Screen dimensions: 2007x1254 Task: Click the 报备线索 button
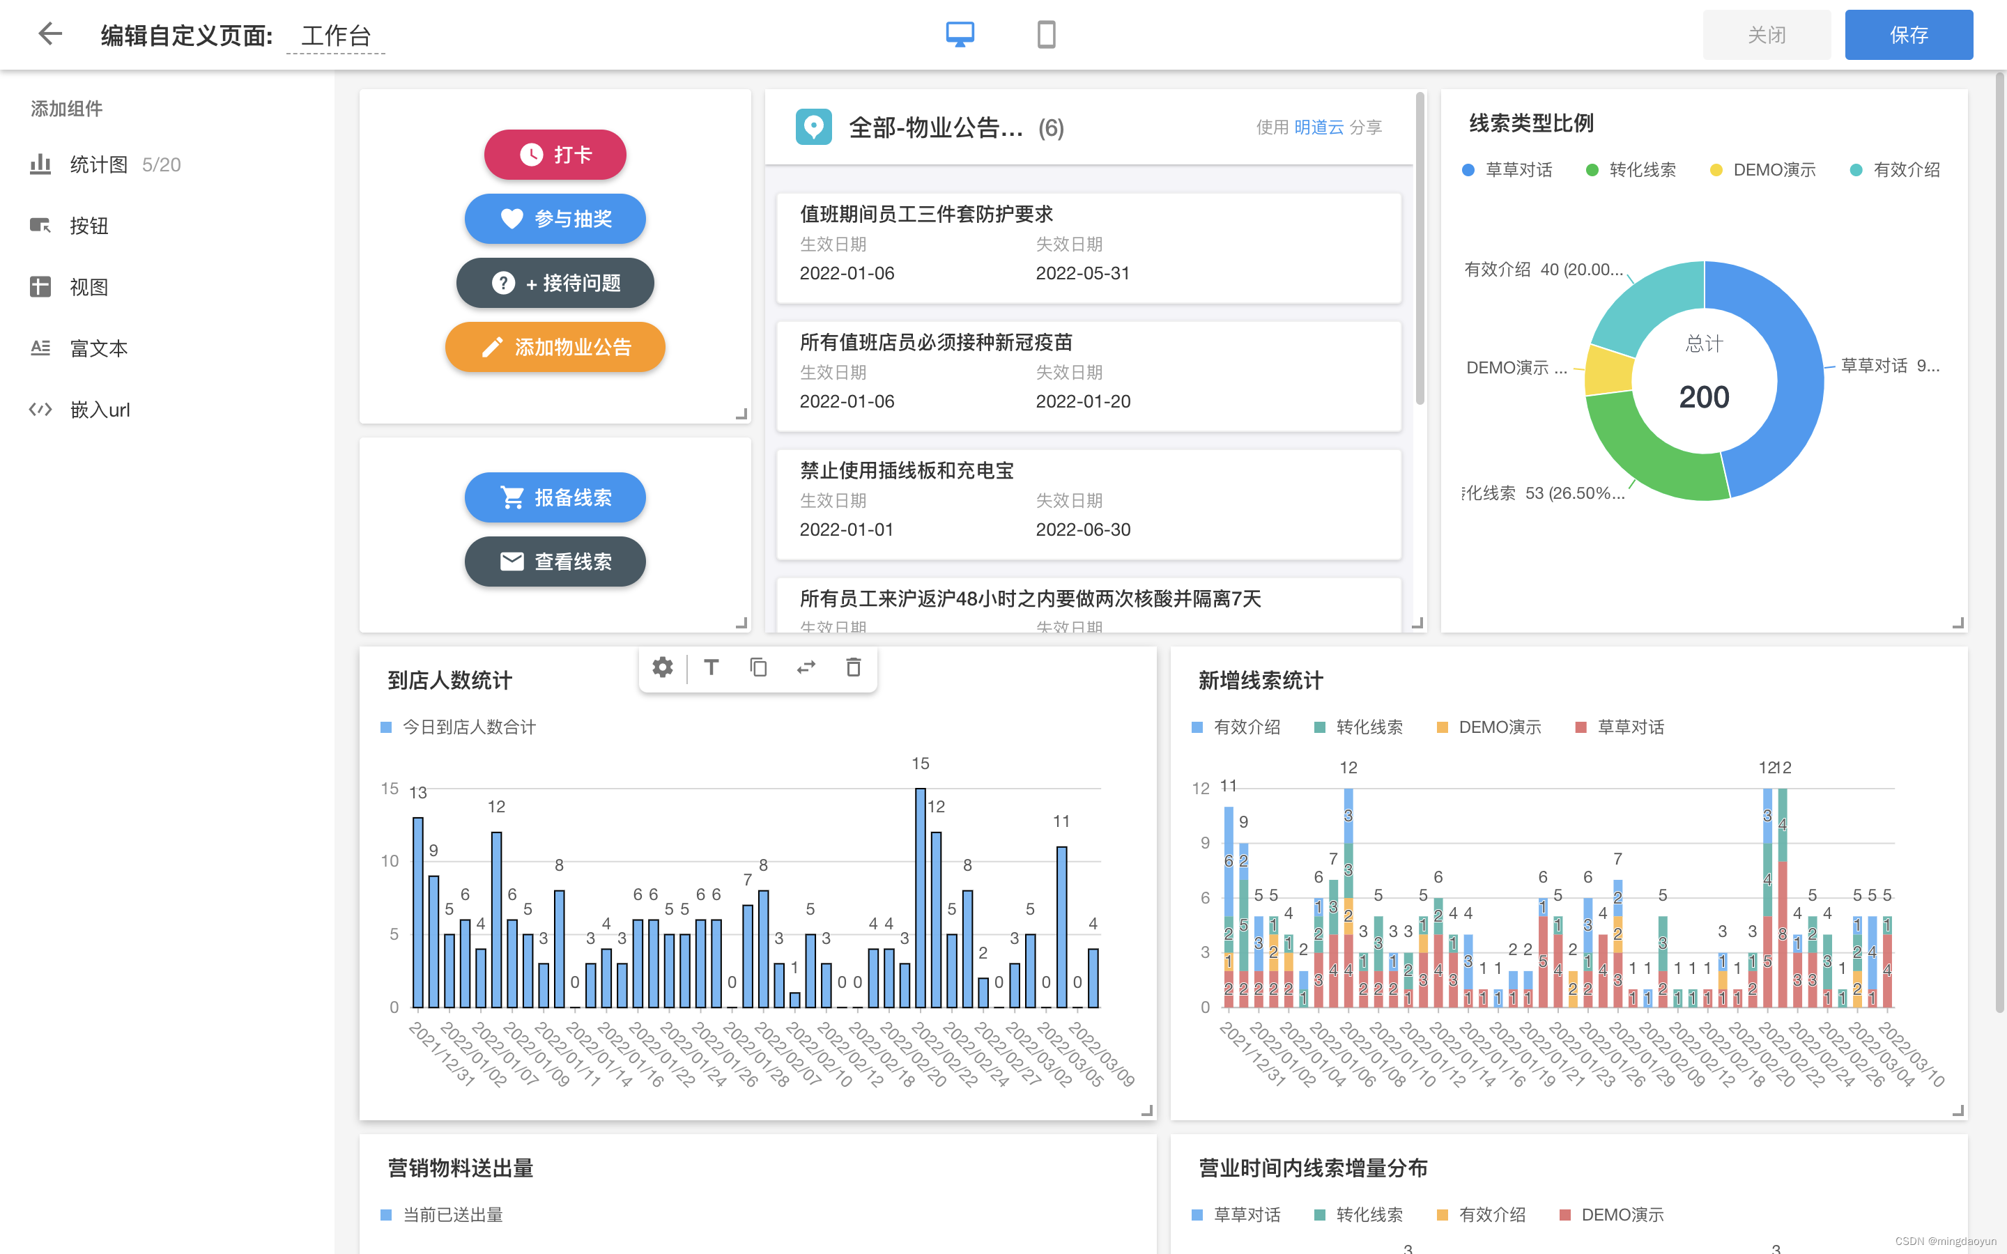click(555, 497)
